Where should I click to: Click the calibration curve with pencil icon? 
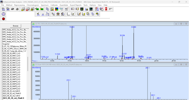click(x=79, y=14)
